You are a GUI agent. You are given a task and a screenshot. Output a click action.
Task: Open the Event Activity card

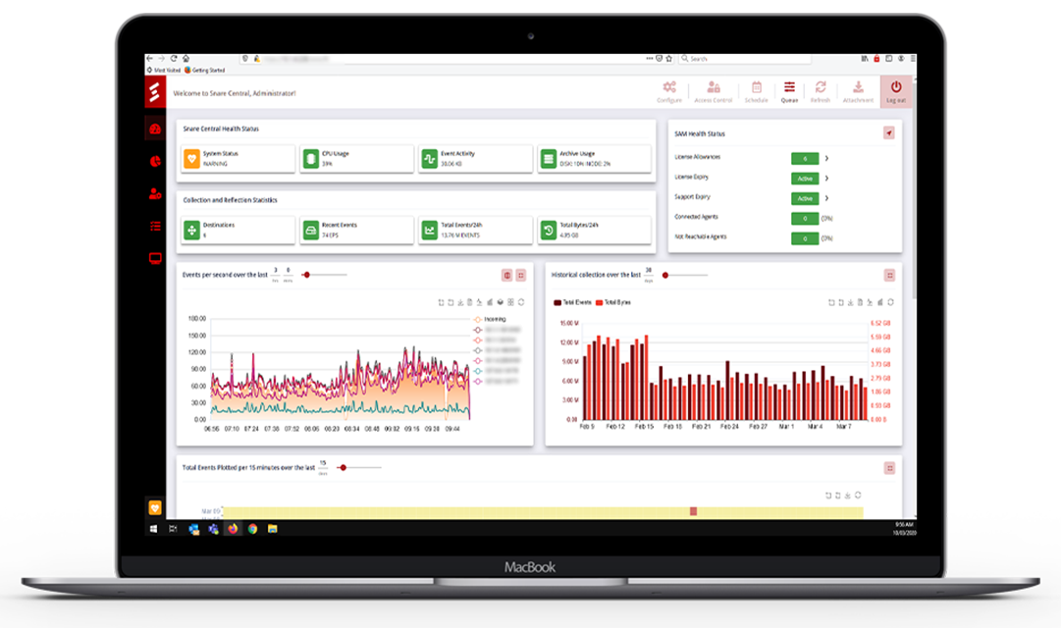click(x=476, y=158)
